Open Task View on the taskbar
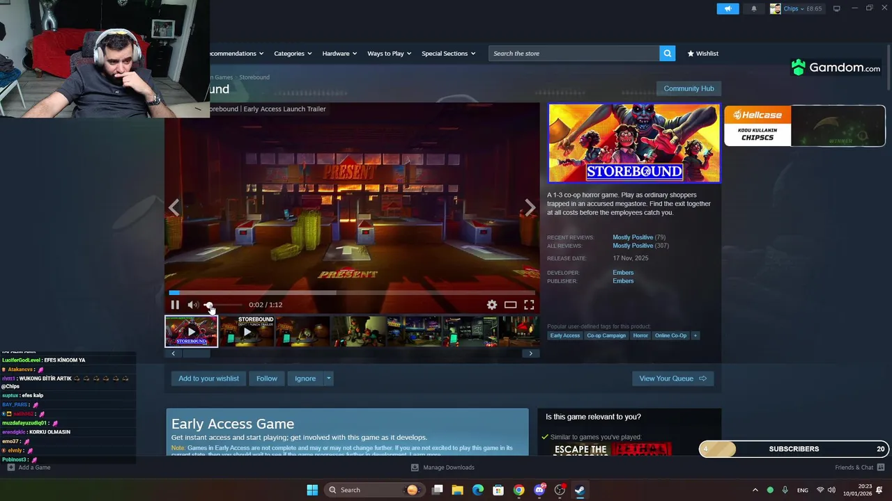The width and height of the screenshot is (892, 501). coord(438,490)
